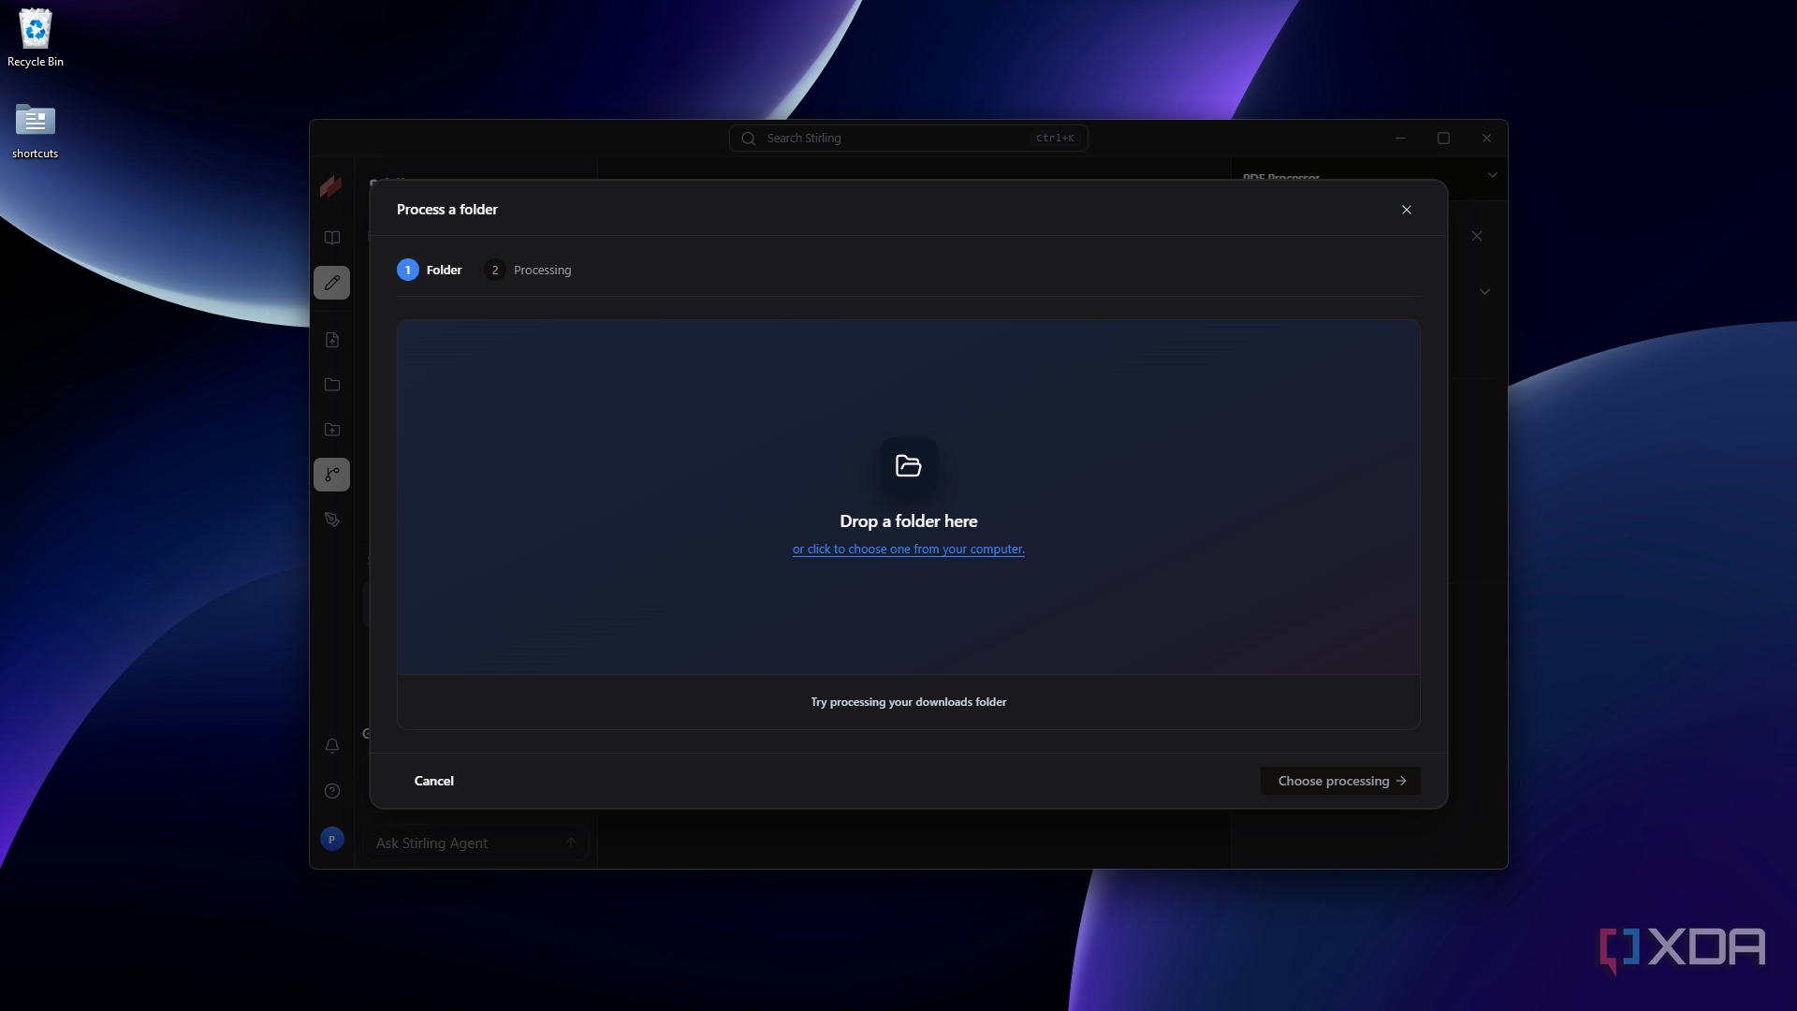
Task: Click the add file sidebar icon
Action: coord(332,340)
